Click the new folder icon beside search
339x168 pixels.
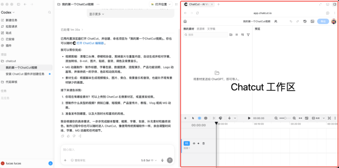tap(231, 34)
